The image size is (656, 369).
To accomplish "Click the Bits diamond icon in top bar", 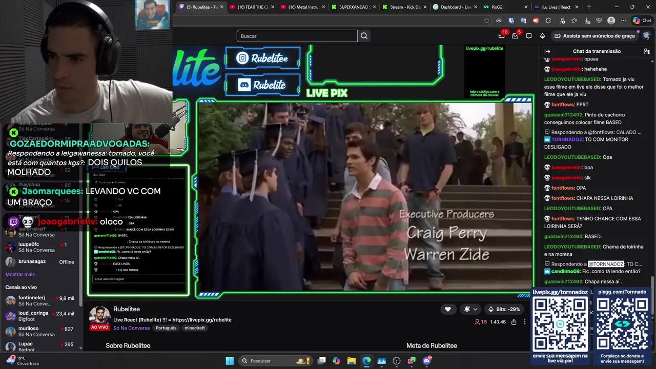I will tap(542, 36).
